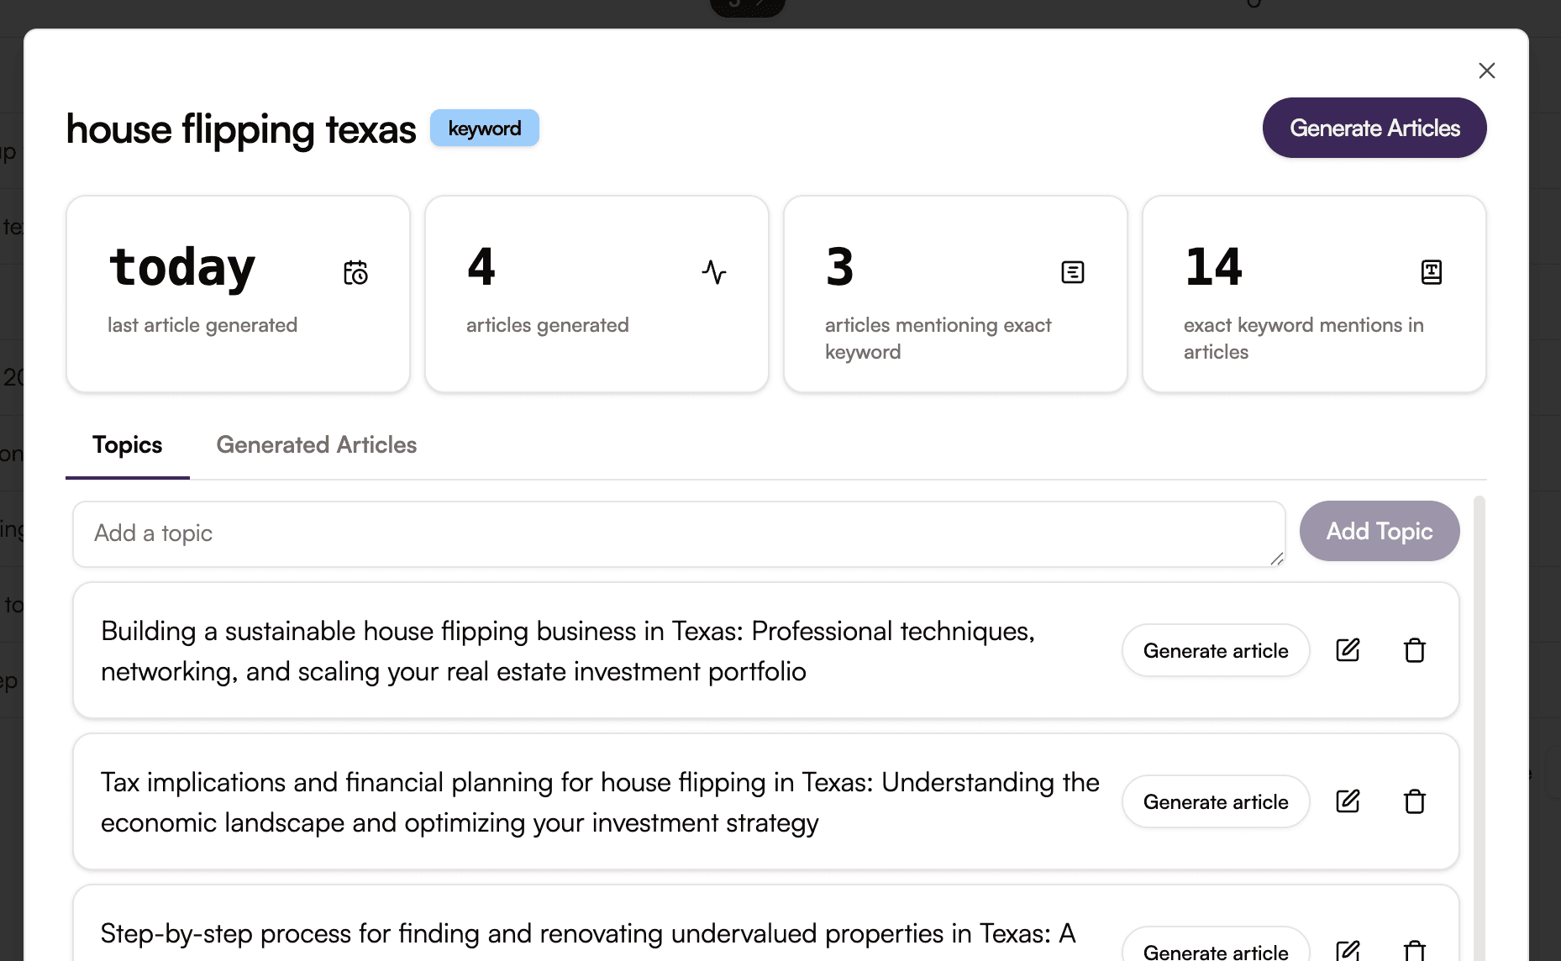This screenshot has height=961, width=1561.
Task: Click the 'Tax implications and financial planning' topic text
Action: (x=600, y=802)
